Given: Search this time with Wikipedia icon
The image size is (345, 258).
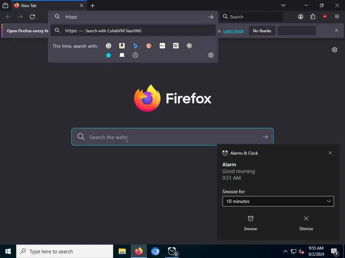Looking at the screenshot, I should [x=176, y=46].
